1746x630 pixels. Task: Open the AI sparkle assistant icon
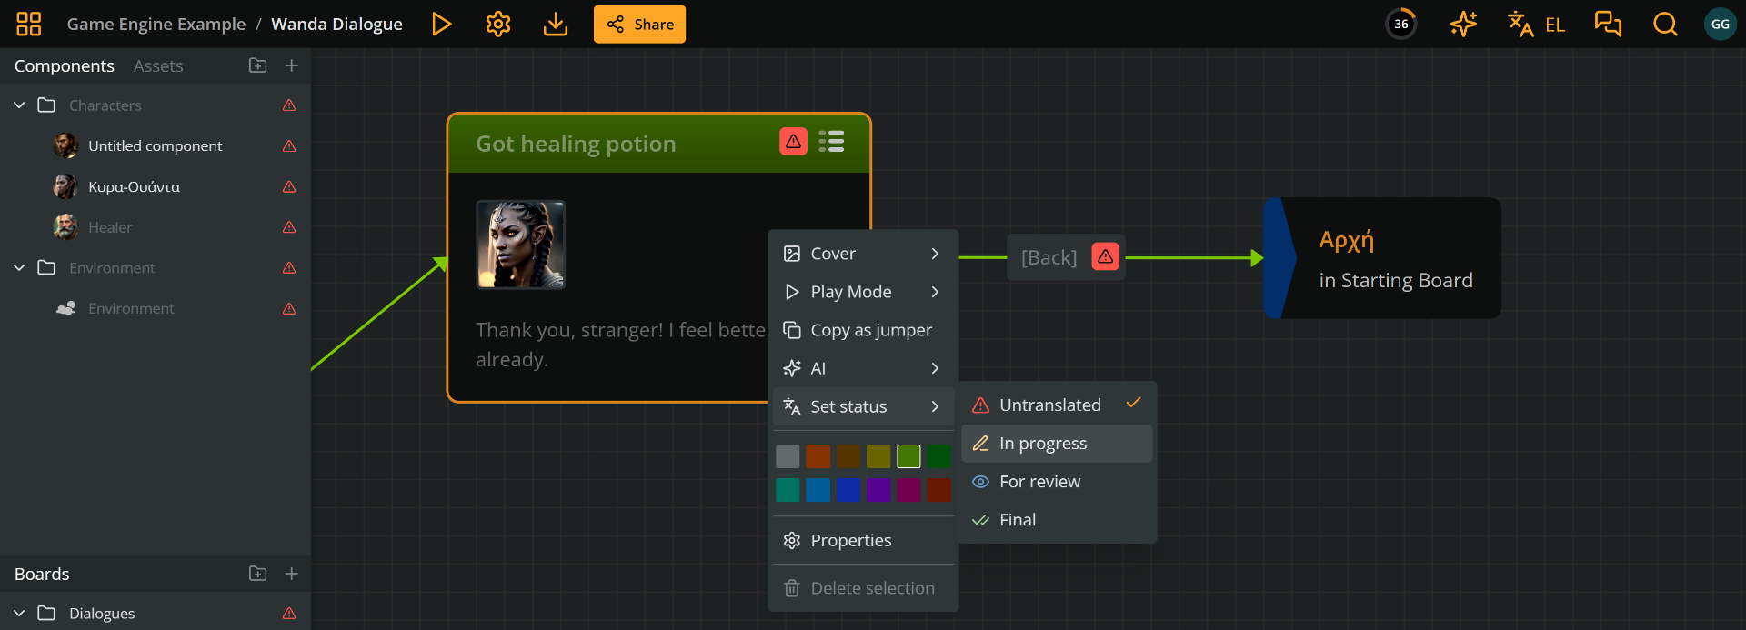[1463, 25]
